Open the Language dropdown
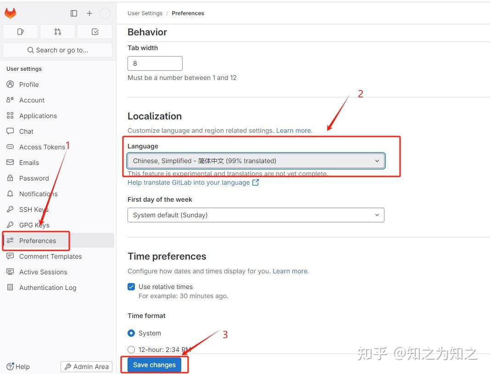Image resolution: width=490 pixels, height=374 pixels. [256, 161]
